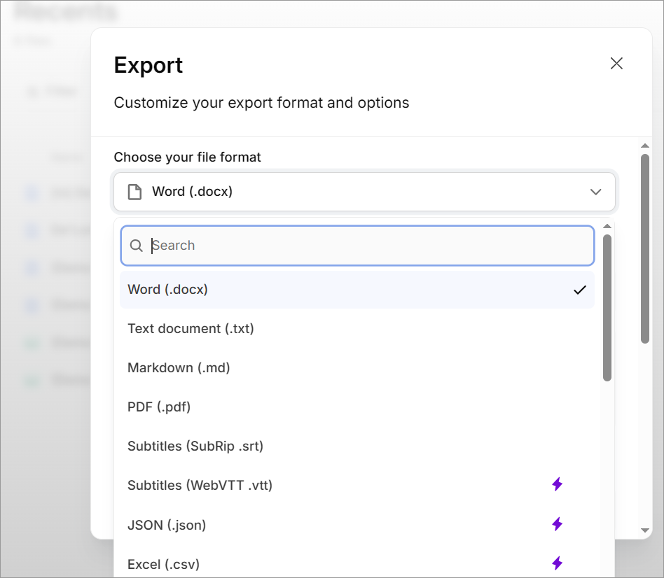Viewport: 664px width, 578px height.
Task: Click the "Customize your export format and options" subtitle
Action: tap(261, 103)
